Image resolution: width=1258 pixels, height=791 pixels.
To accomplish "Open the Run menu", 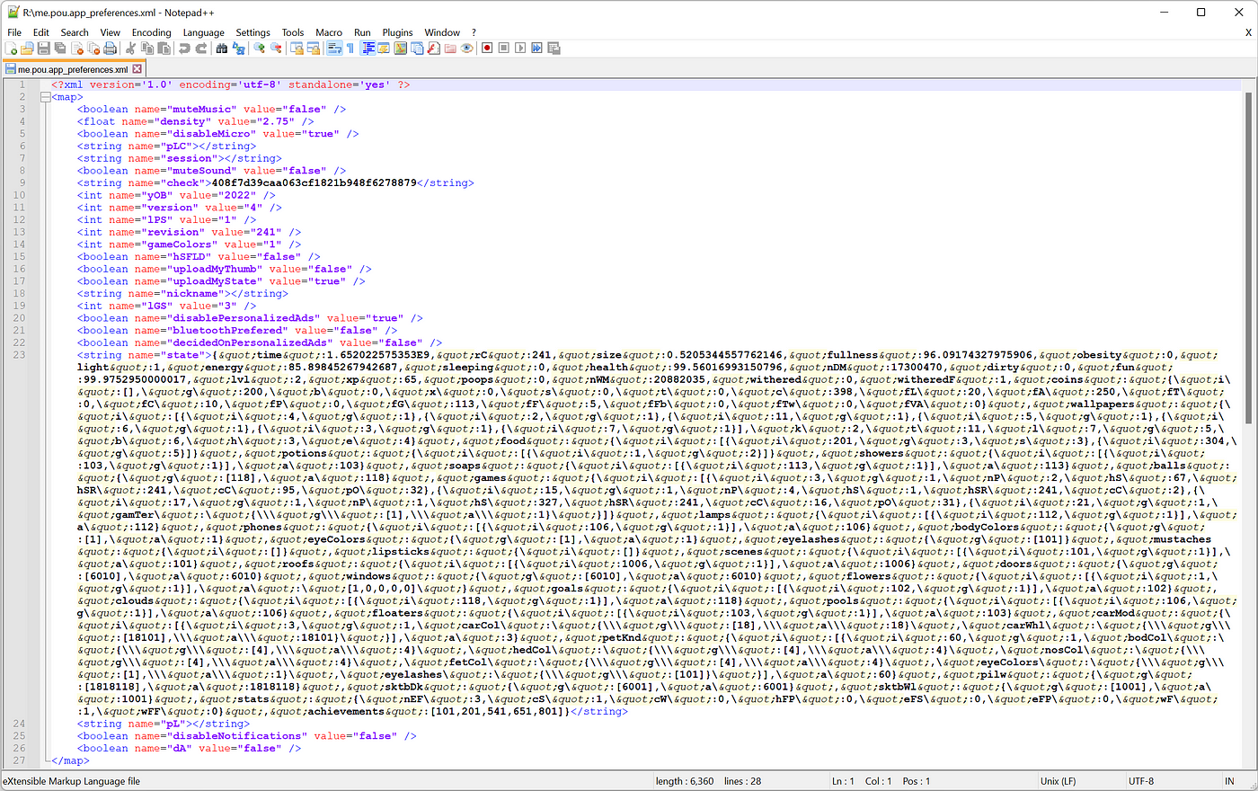I will tap(362, 32).
